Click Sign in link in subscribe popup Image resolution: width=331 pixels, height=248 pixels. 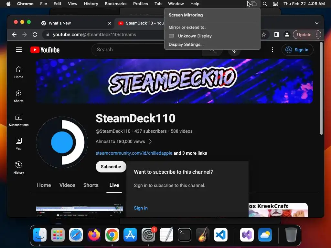tap(141, 208)
